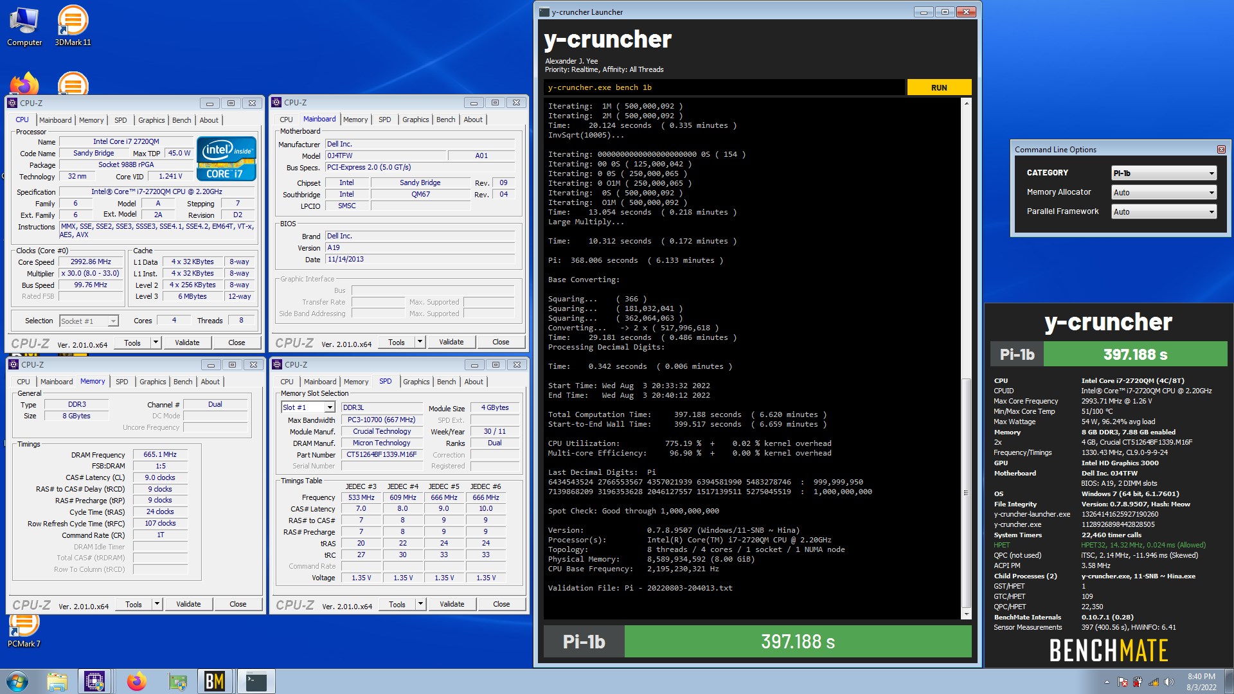Screen dimensions: 1234x694
Task: Click the DRAM Frequency 665.1 MHz value
Action: click(x=160, y=454)
